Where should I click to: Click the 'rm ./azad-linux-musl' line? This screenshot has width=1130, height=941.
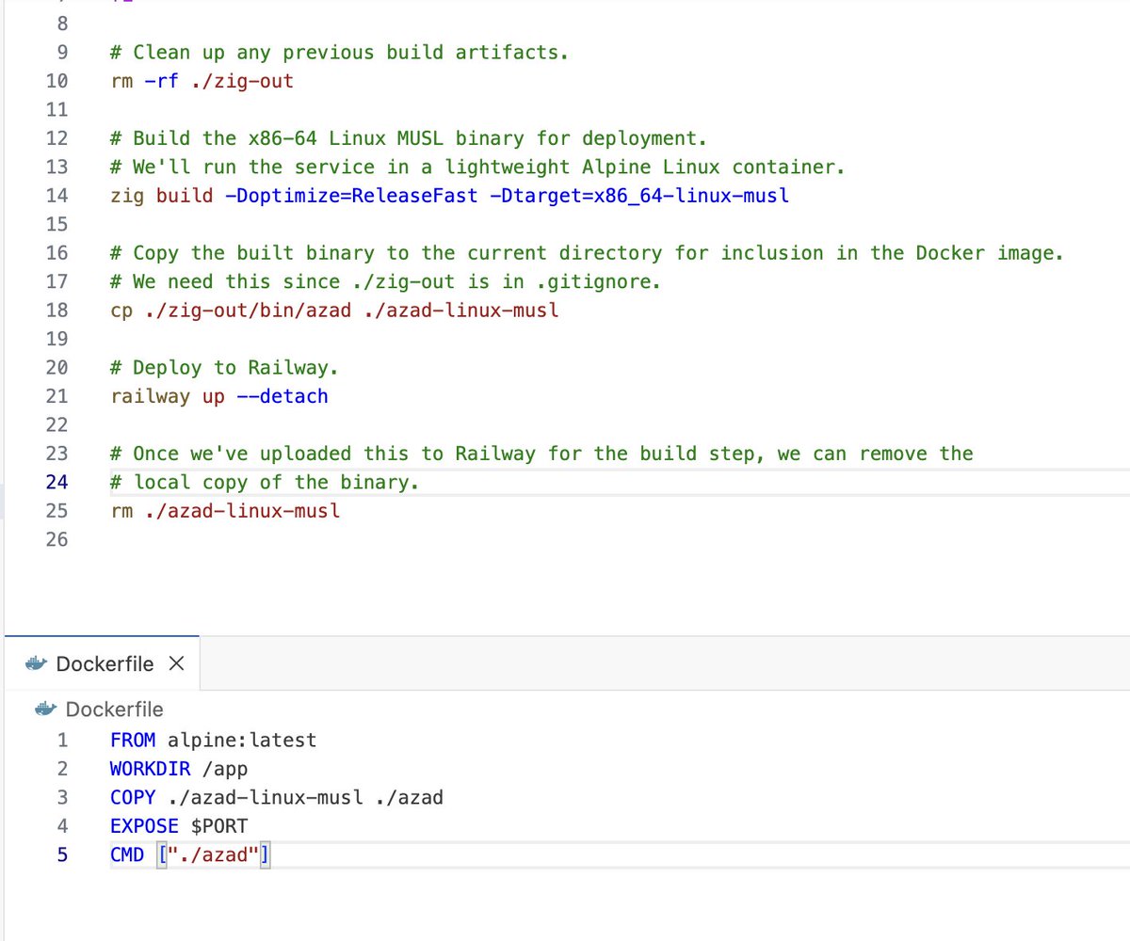pyautogui.click(x=225, y=511)
